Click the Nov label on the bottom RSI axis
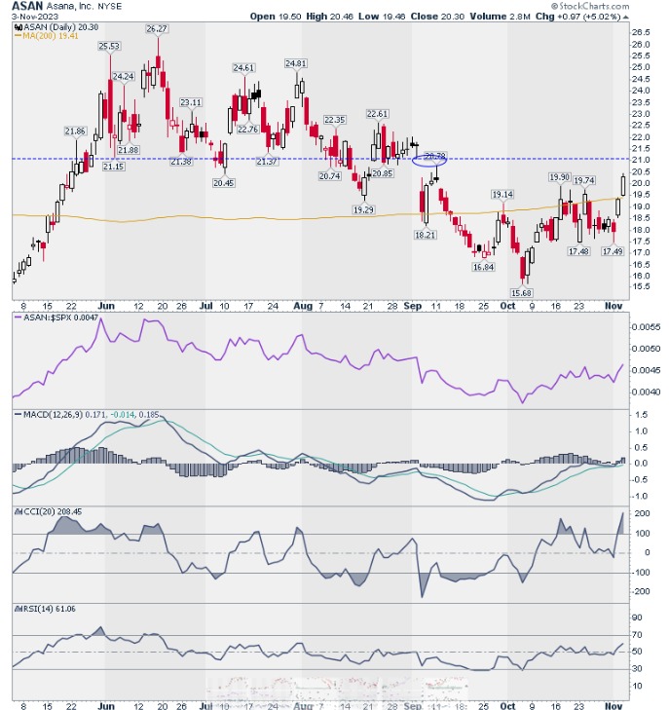The height and width of the screenshot is (710, 669). pos(613,705)
